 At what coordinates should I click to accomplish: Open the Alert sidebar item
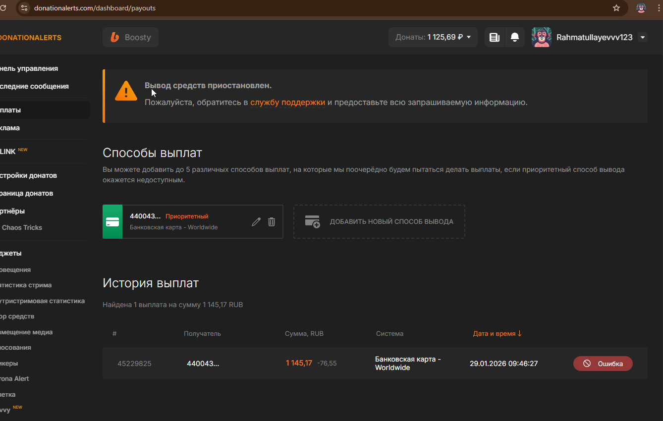click(x=14, y=378)
